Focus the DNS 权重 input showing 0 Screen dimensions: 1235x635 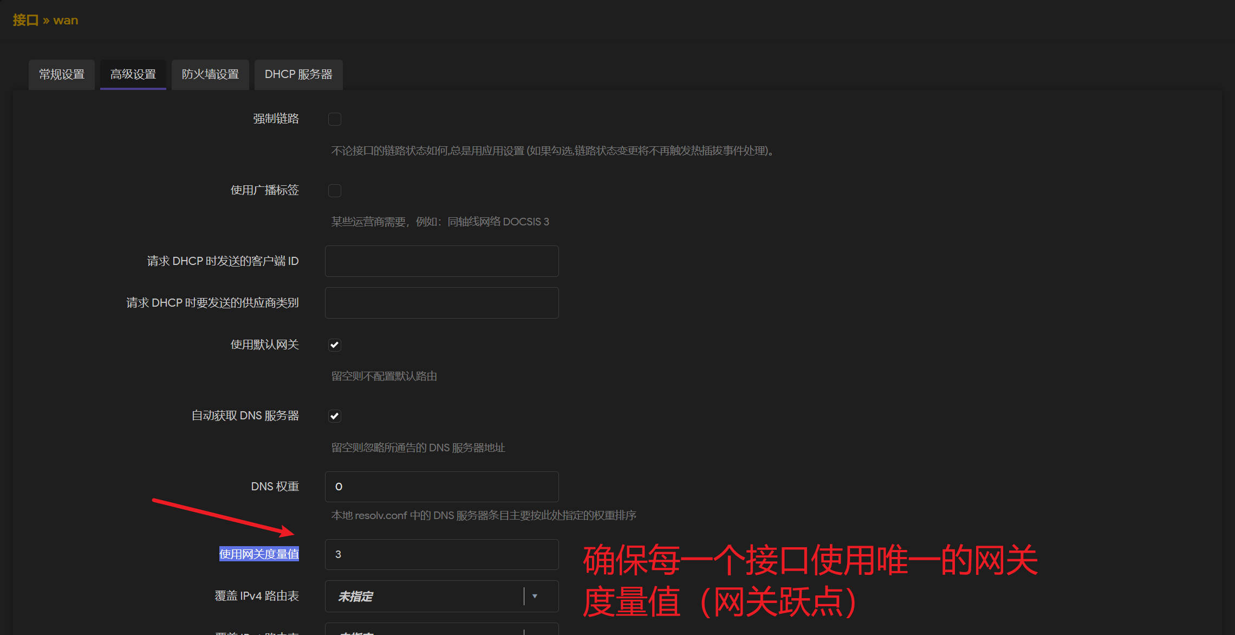pyautogui.click(x=441, y=487)
